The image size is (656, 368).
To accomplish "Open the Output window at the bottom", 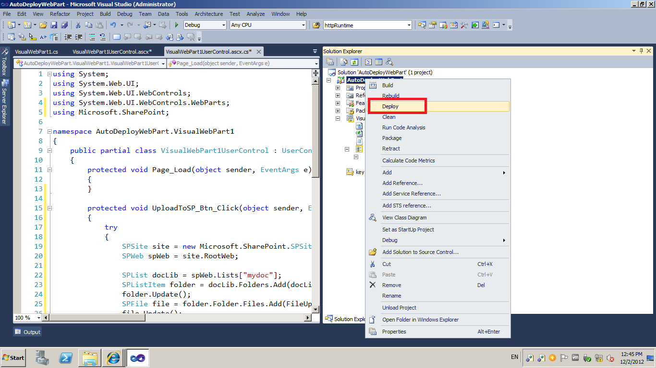I will 27,332.
